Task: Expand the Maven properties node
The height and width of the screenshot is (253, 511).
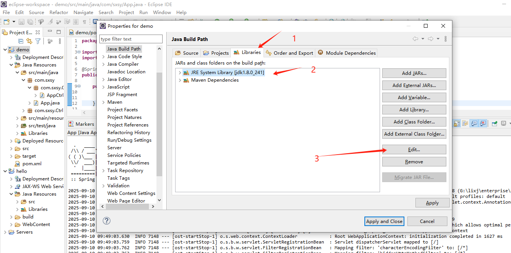Action: [104, 102]
